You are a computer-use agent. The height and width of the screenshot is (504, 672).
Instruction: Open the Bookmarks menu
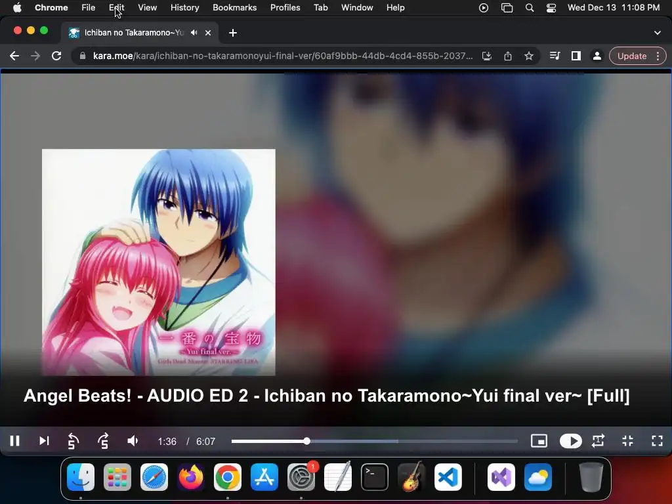pos(234,7)
